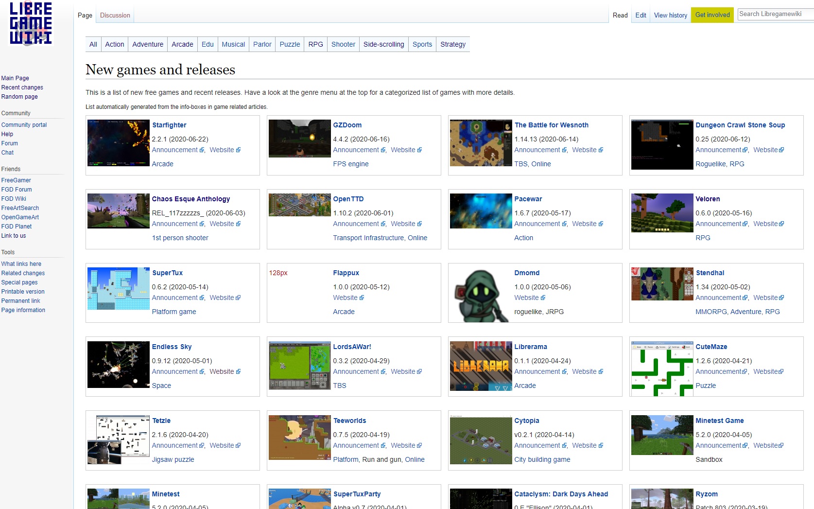
Task: Open GZDoom Announcement external link
Action: pyautogui.click(x=359, y=150)
